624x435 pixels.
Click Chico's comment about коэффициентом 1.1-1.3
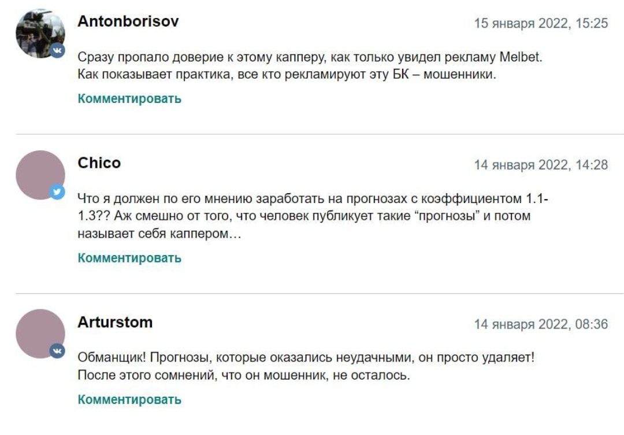tap(313, 216)
